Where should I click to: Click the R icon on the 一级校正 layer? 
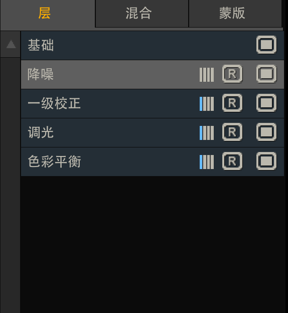[232, 103]
